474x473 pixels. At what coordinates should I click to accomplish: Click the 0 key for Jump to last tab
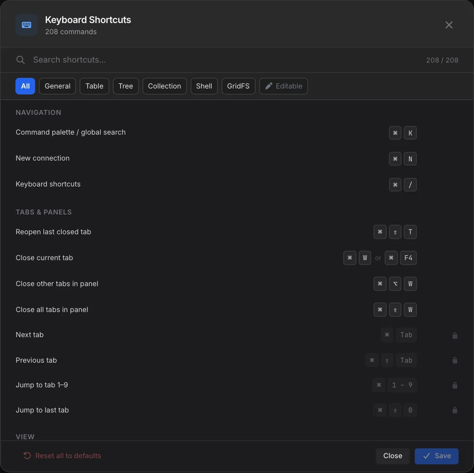[410, 410]
